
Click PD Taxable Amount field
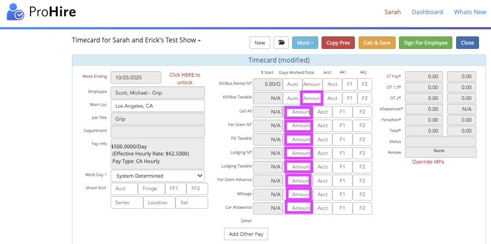click(x=299, y=139)
